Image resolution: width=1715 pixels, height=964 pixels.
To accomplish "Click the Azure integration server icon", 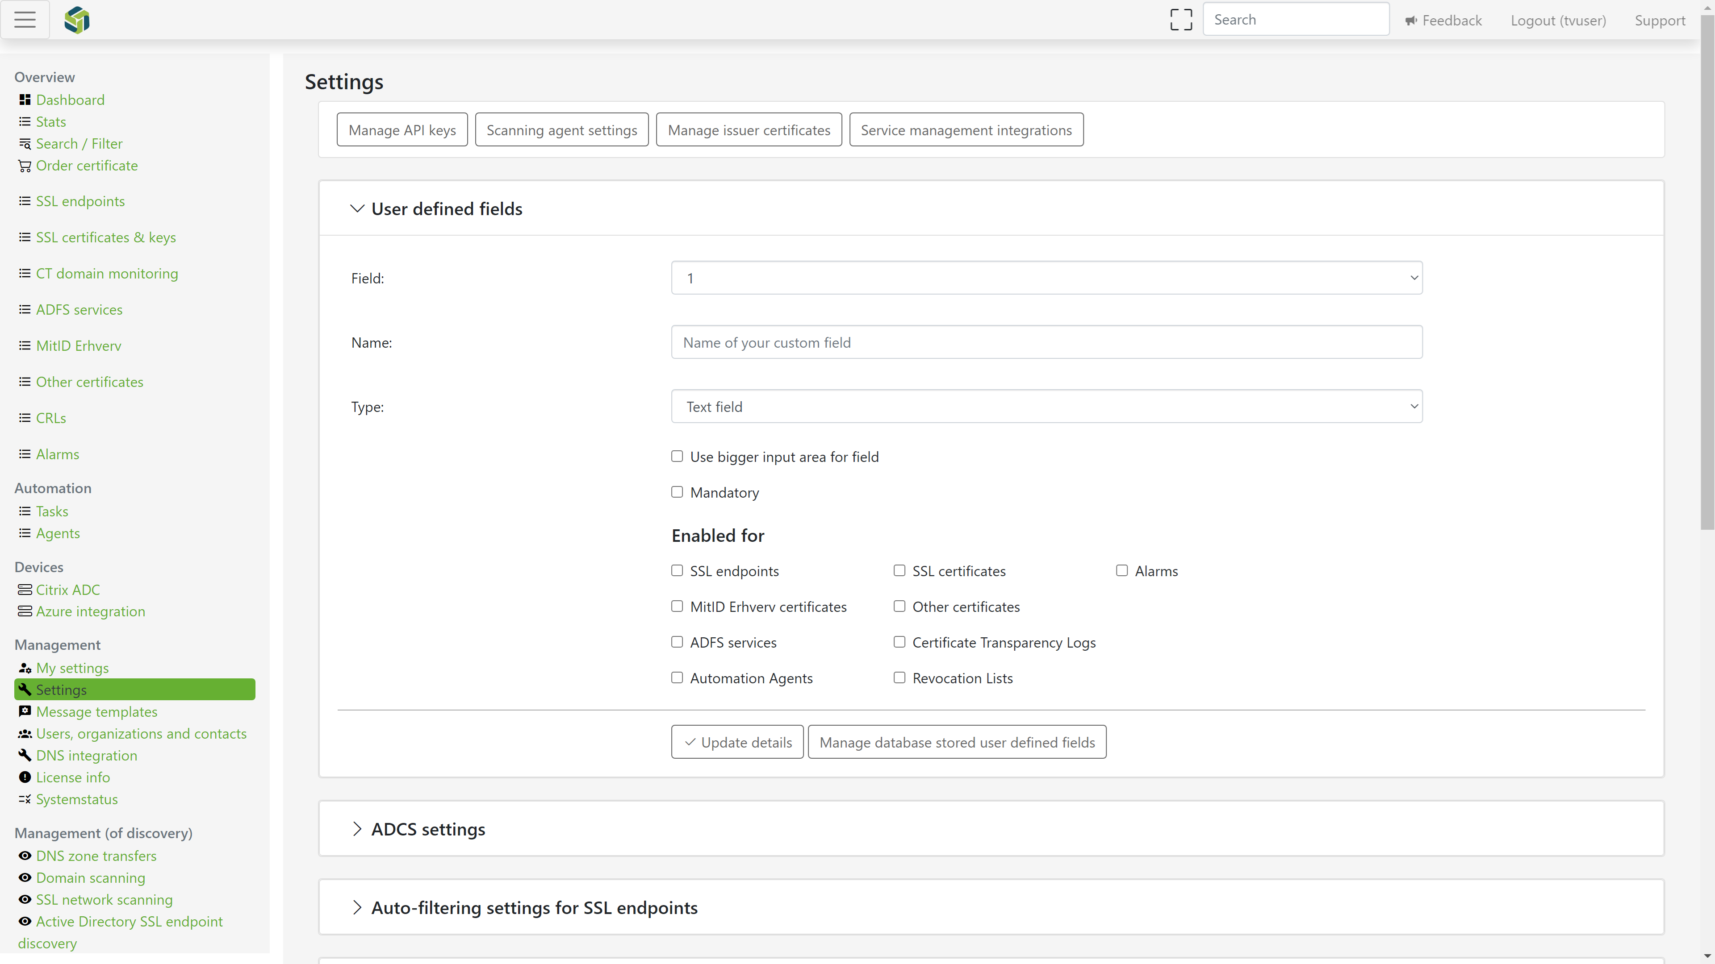I will coord(25,611).
